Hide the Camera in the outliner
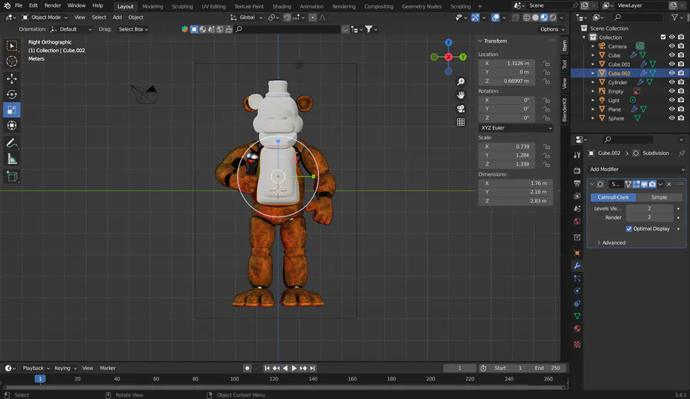The height and width of the screenshot is (399, 690). (x=672, y=46)
